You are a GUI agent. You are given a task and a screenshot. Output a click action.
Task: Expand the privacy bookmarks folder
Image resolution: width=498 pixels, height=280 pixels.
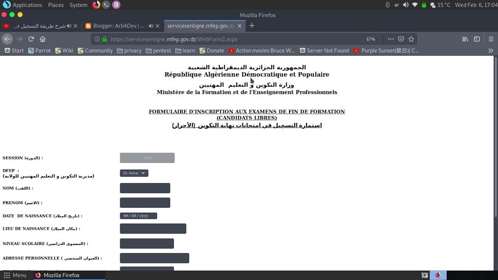point(129,51)
